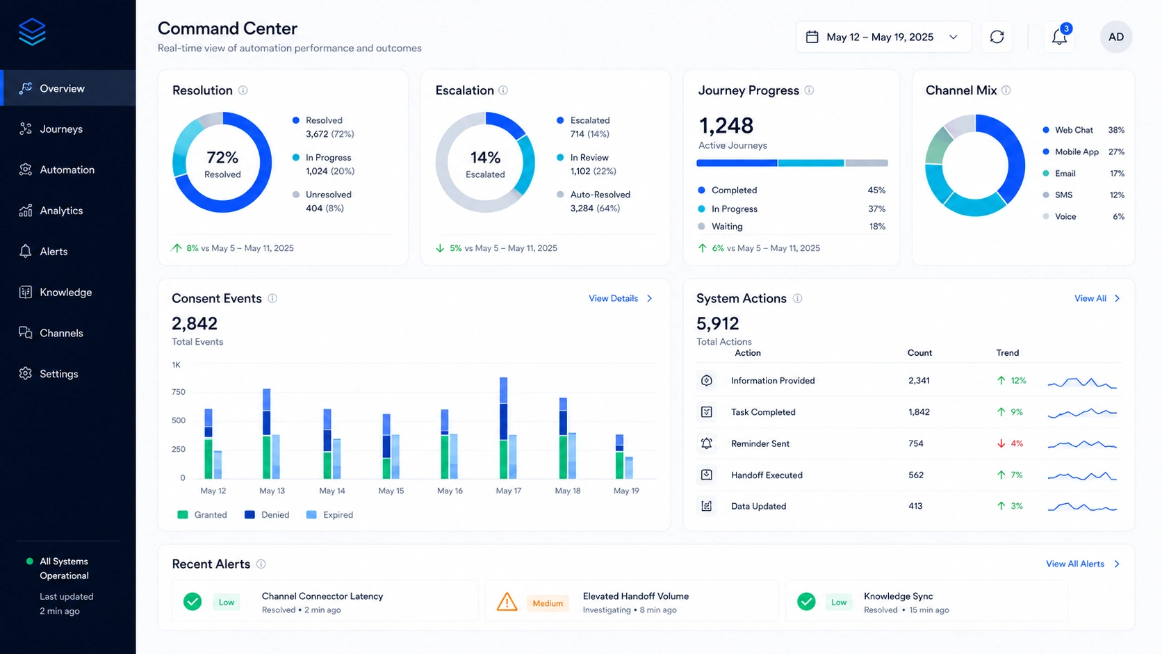
Task: Click the Task Completed row icon
Action: [707, 412]
